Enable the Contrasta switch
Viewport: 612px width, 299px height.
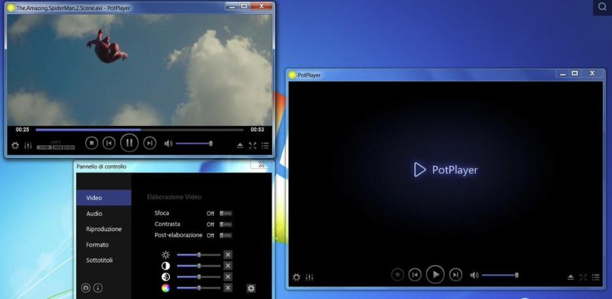click(226, 225)
